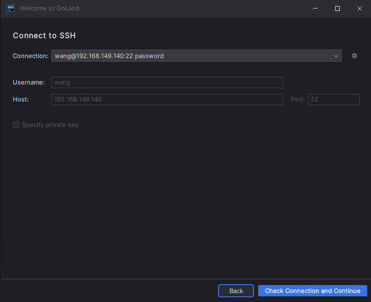Maximize the GoLand welcome window
This screenshot has width=371, height=302.
[x=337, y=8]
